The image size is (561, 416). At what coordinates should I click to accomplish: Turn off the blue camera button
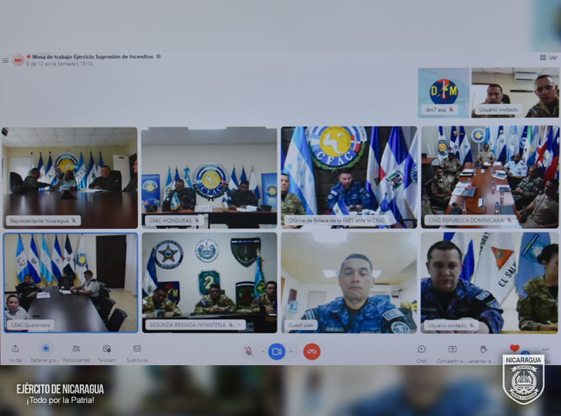click(x=276, y=351)
